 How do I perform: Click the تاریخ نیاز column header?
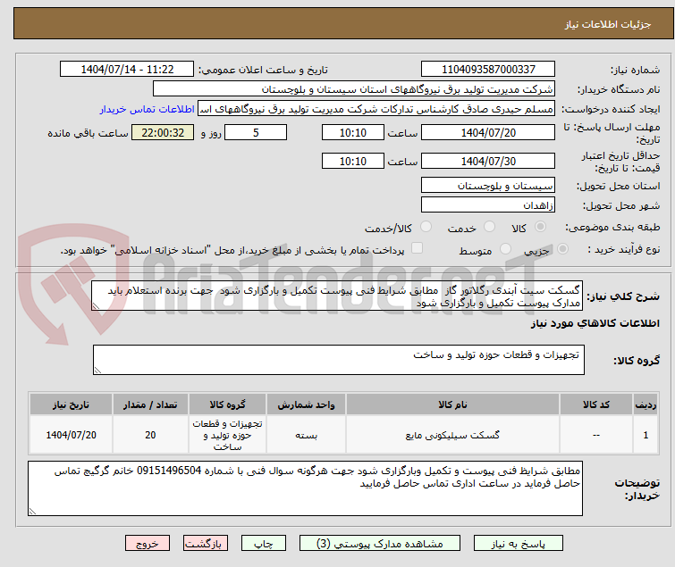click(x=71, y=404)
